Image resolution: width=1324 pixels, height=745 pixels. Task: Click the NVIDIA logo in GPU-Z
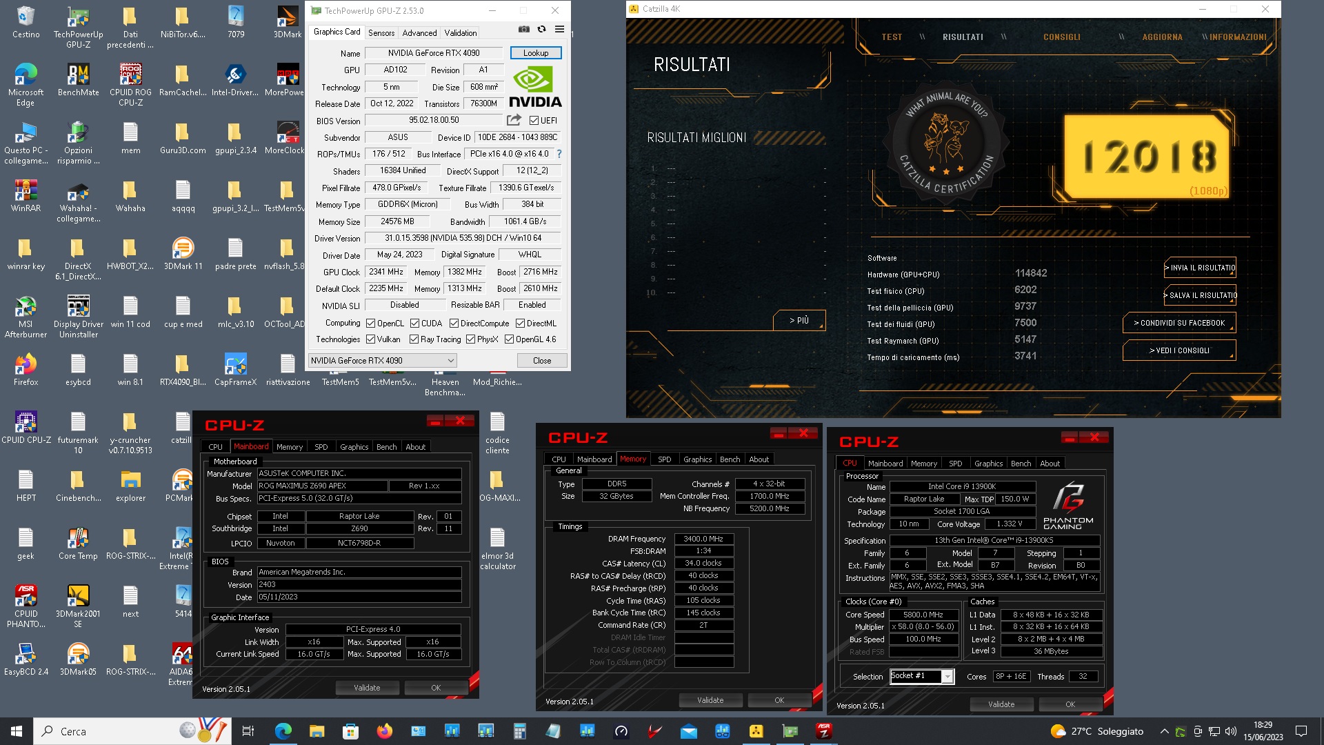(536, 87)
